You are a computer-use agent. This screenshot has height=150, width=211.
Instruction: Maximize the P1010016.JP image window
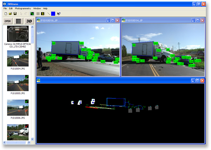(113, 20)
